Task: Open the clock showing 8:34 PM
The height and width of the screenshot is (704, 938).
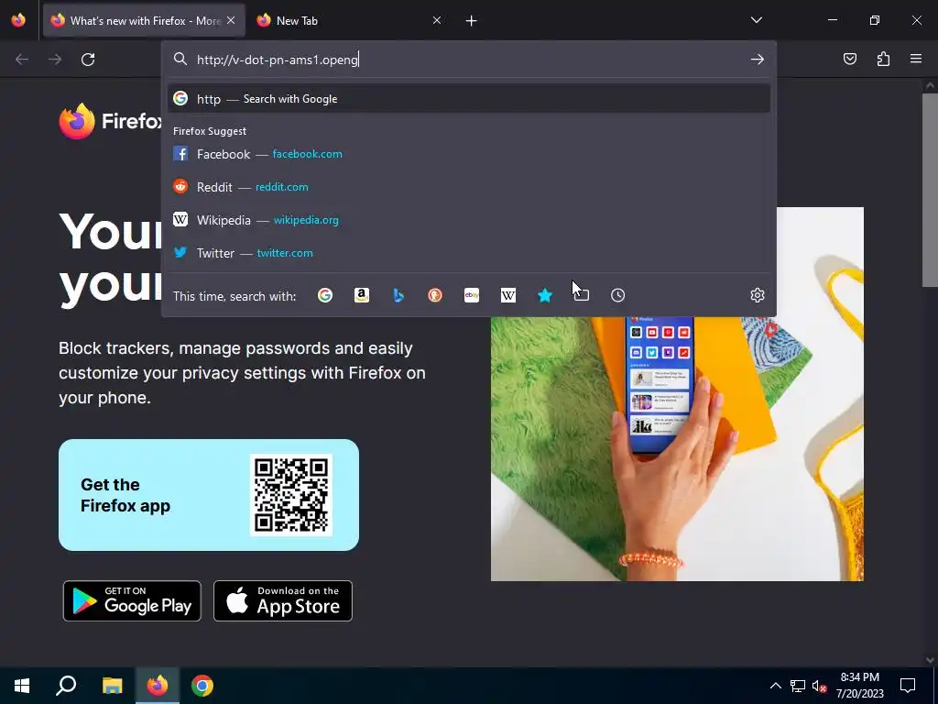Action: pyautogui.click(x=859, y=686)
